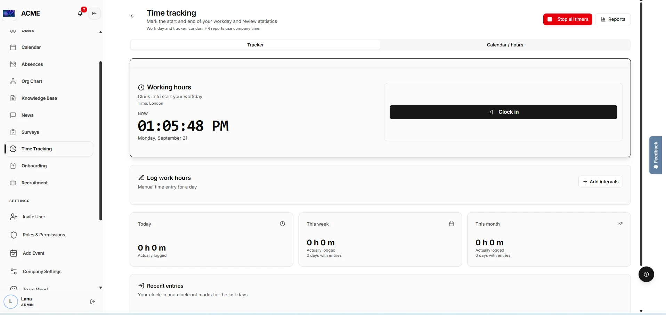This screenshot has height=315, width=666.
Task: Open the Feedback side tab
Action: click(x=656, y=155)
